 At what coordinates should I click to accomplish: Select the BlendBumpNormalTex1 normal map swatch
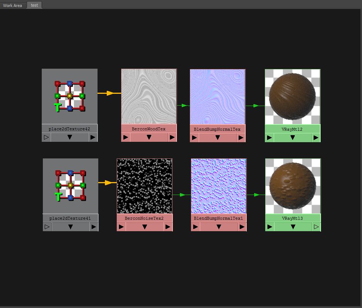[219, 186]
